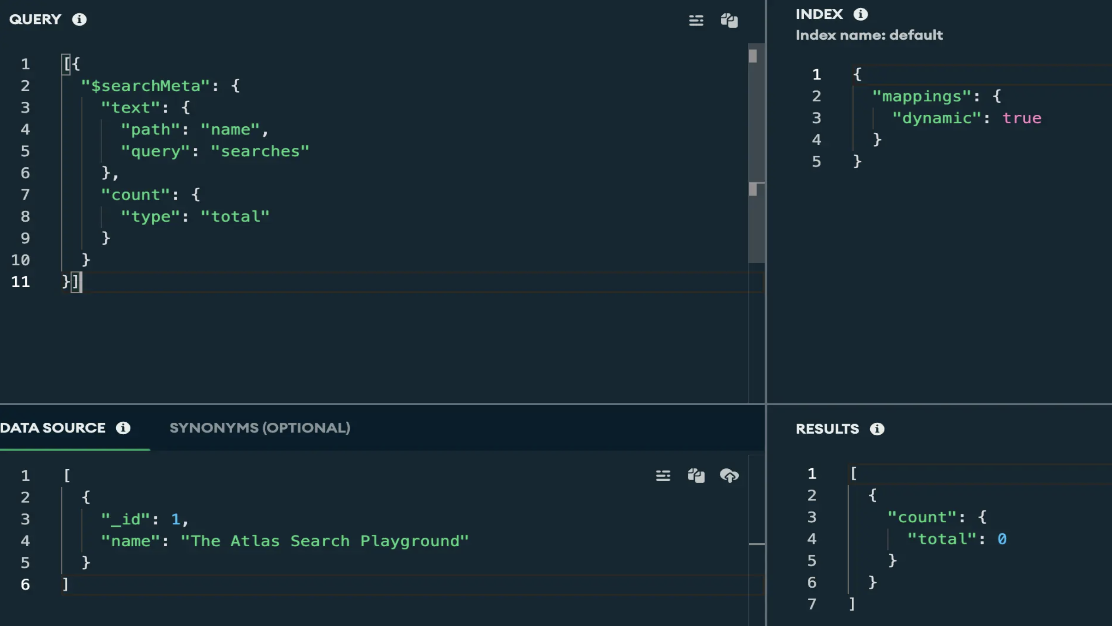Click the Results info icon
Viewport: 1112px width, 626px height.
coord(877,429)
